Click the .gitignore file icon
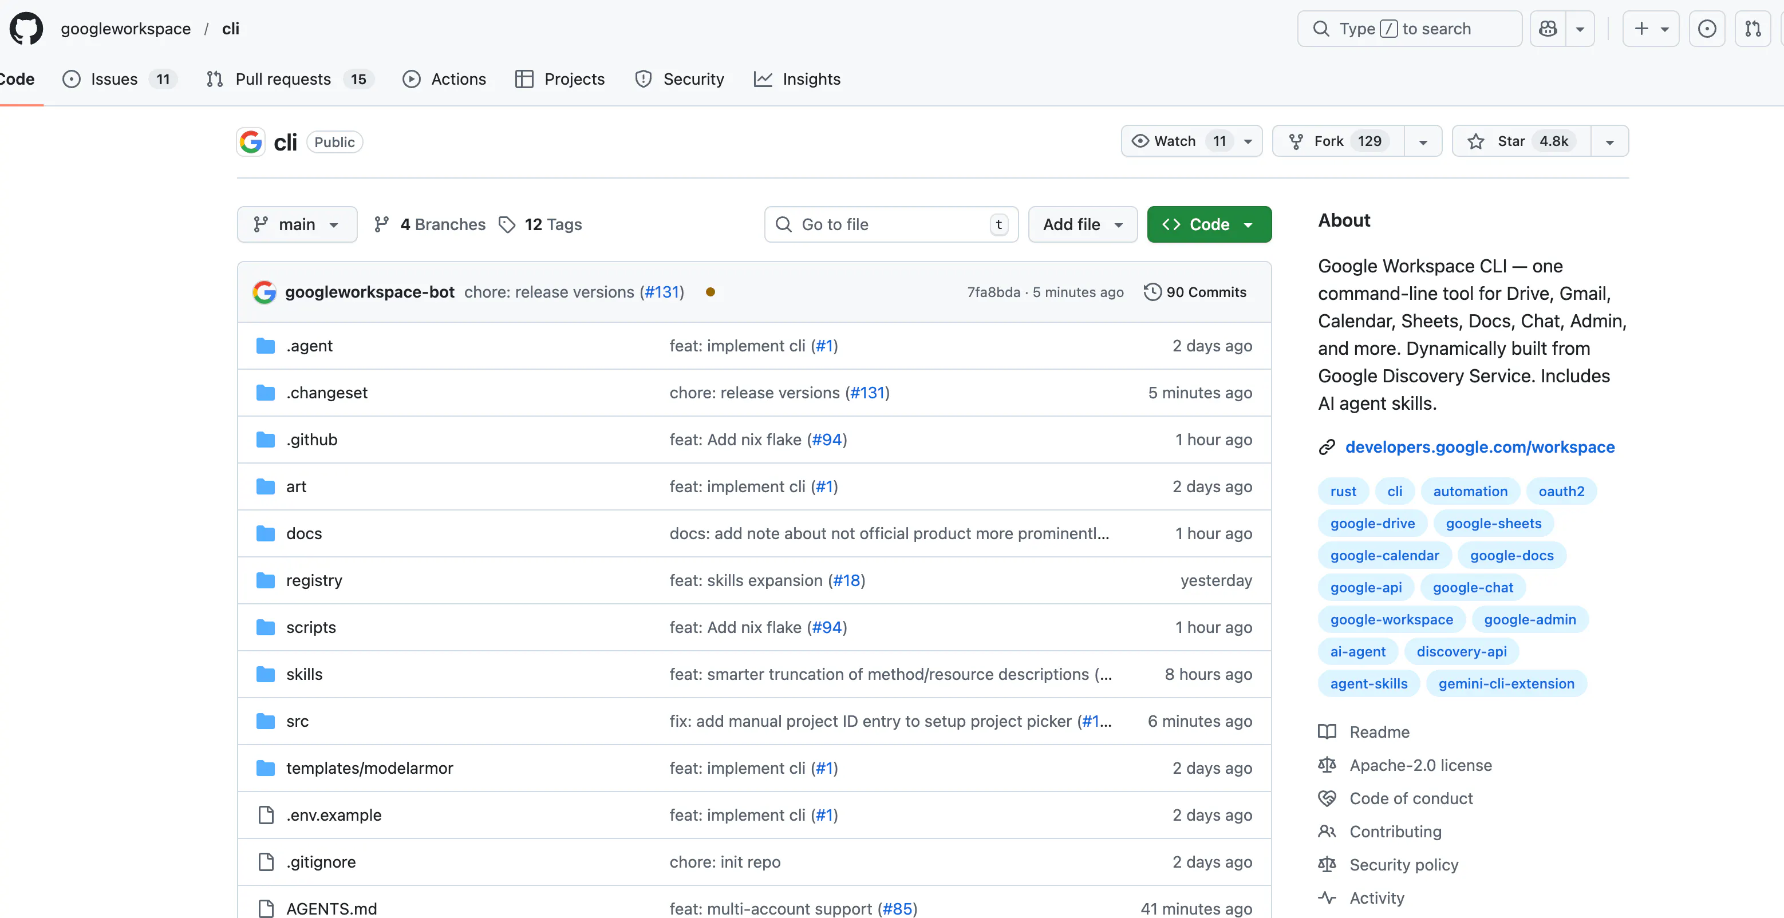The image size is (1784, 918). [266, 862]
